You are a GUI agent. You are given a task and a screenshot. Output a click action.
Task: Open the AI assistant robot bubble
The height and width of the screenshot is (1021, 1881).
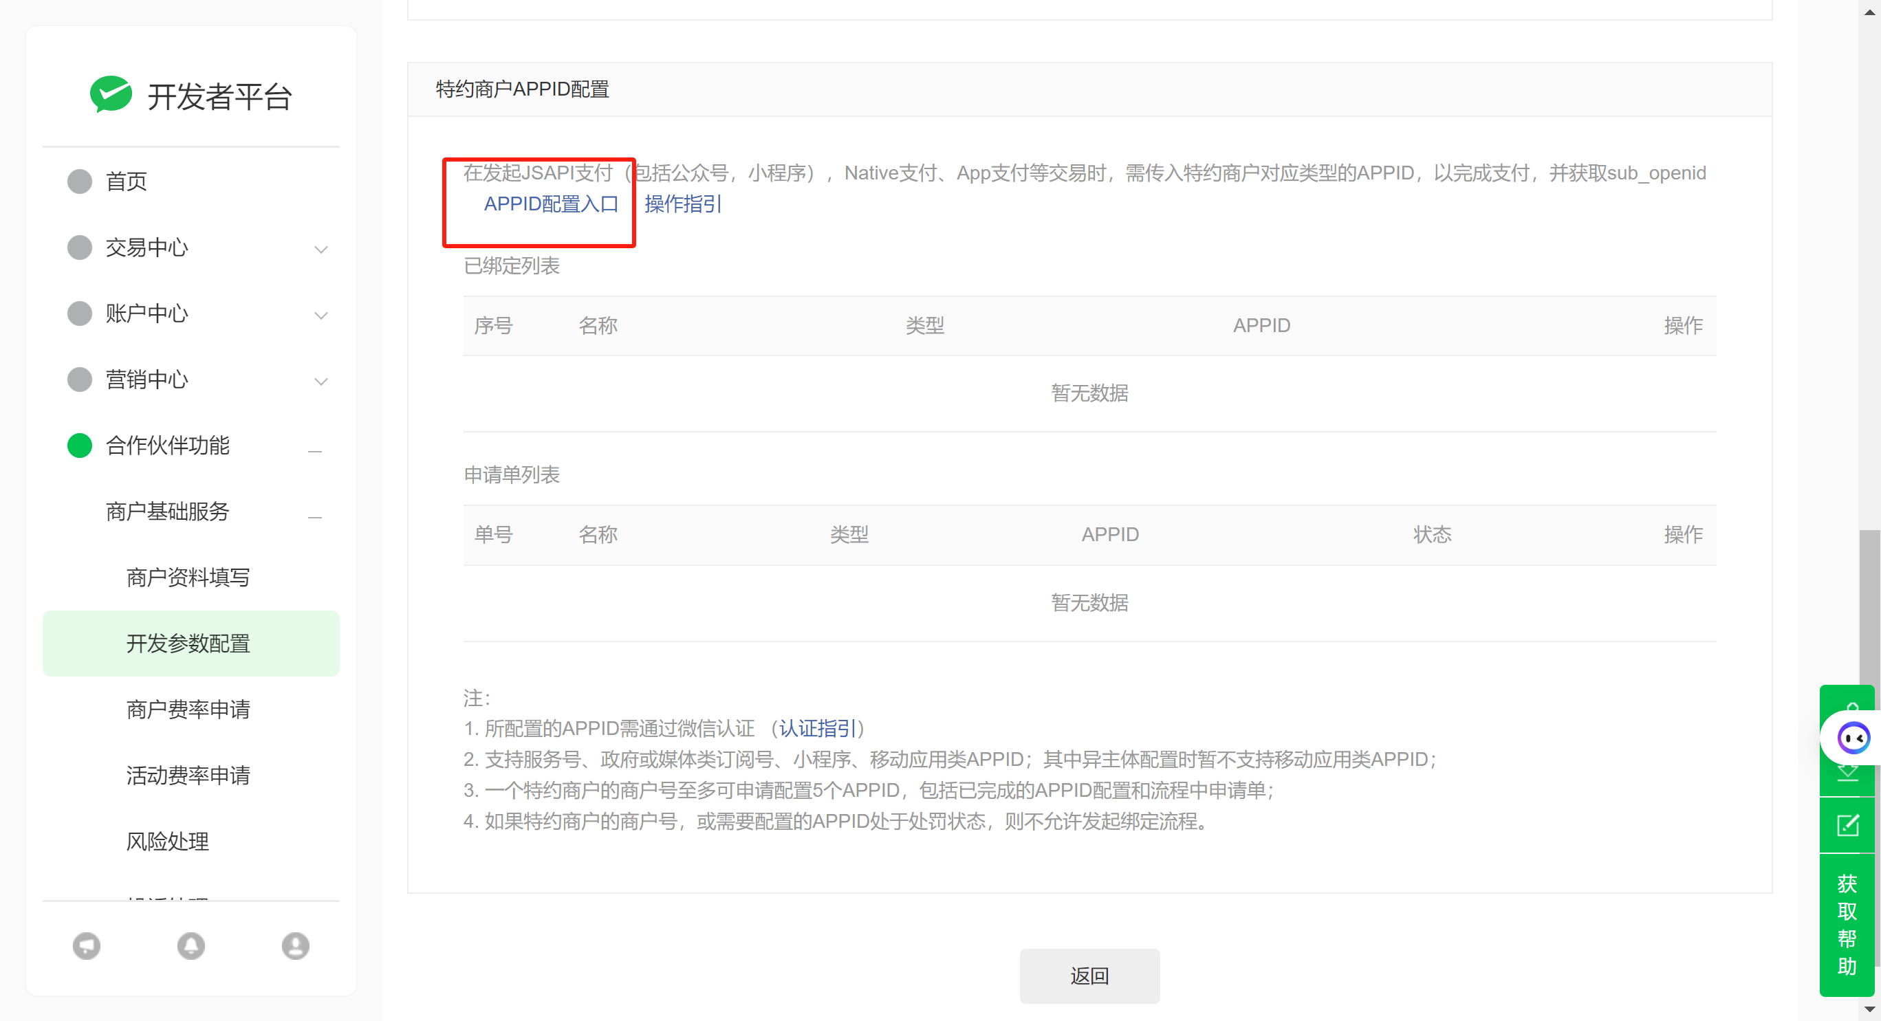tap(1853, 738)
